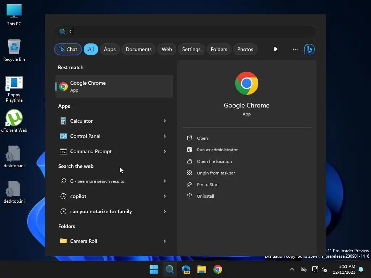
Task: Open Windows Start button on taskbar
Action: (x=154, y=269)
